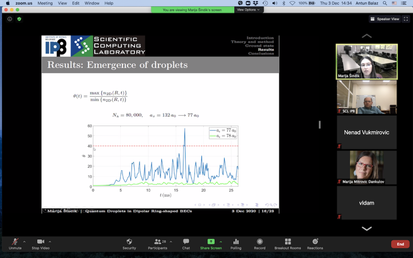Open the Chat panel

186,241
